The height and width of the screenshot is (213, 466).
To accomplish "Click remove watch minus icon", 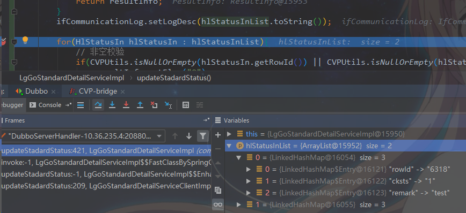I will tap(218, 149).
